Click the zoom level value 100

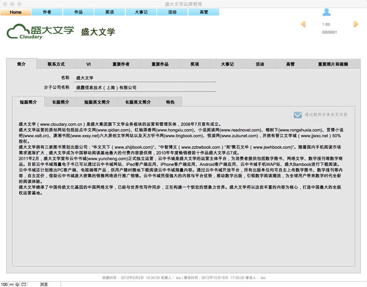tap(4, 284)
